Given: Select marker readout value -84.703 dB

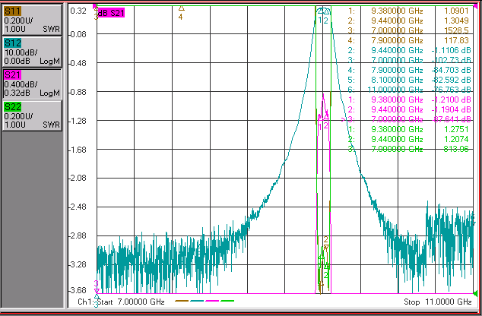Looking at the screenshot, I should (452, 70).
